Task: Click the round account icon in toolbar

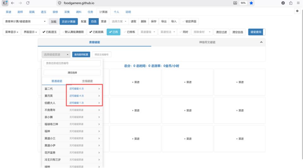Action: click(283, 3)
